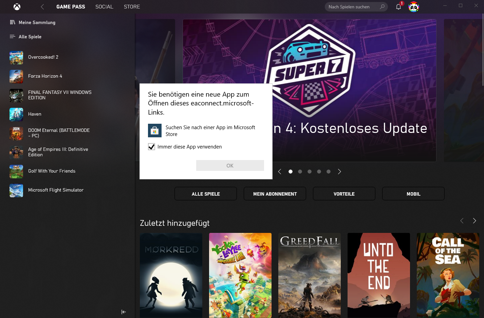The image size is (484, 318).
Task: Collapse the sidebar with arrow icon
Action: pyautogui.click(x=124, y=312)
